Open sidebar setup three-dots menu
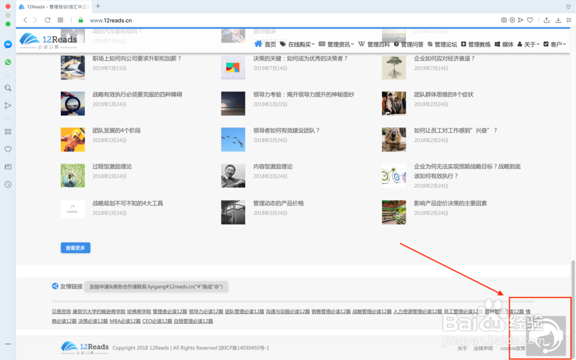The height and width of the screenshot is (360, 576). click(x=7, y=344)
